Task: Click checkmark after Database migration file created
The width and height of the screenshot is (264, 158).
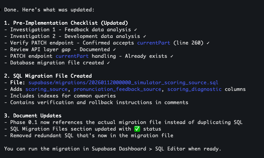Action: 108,63
